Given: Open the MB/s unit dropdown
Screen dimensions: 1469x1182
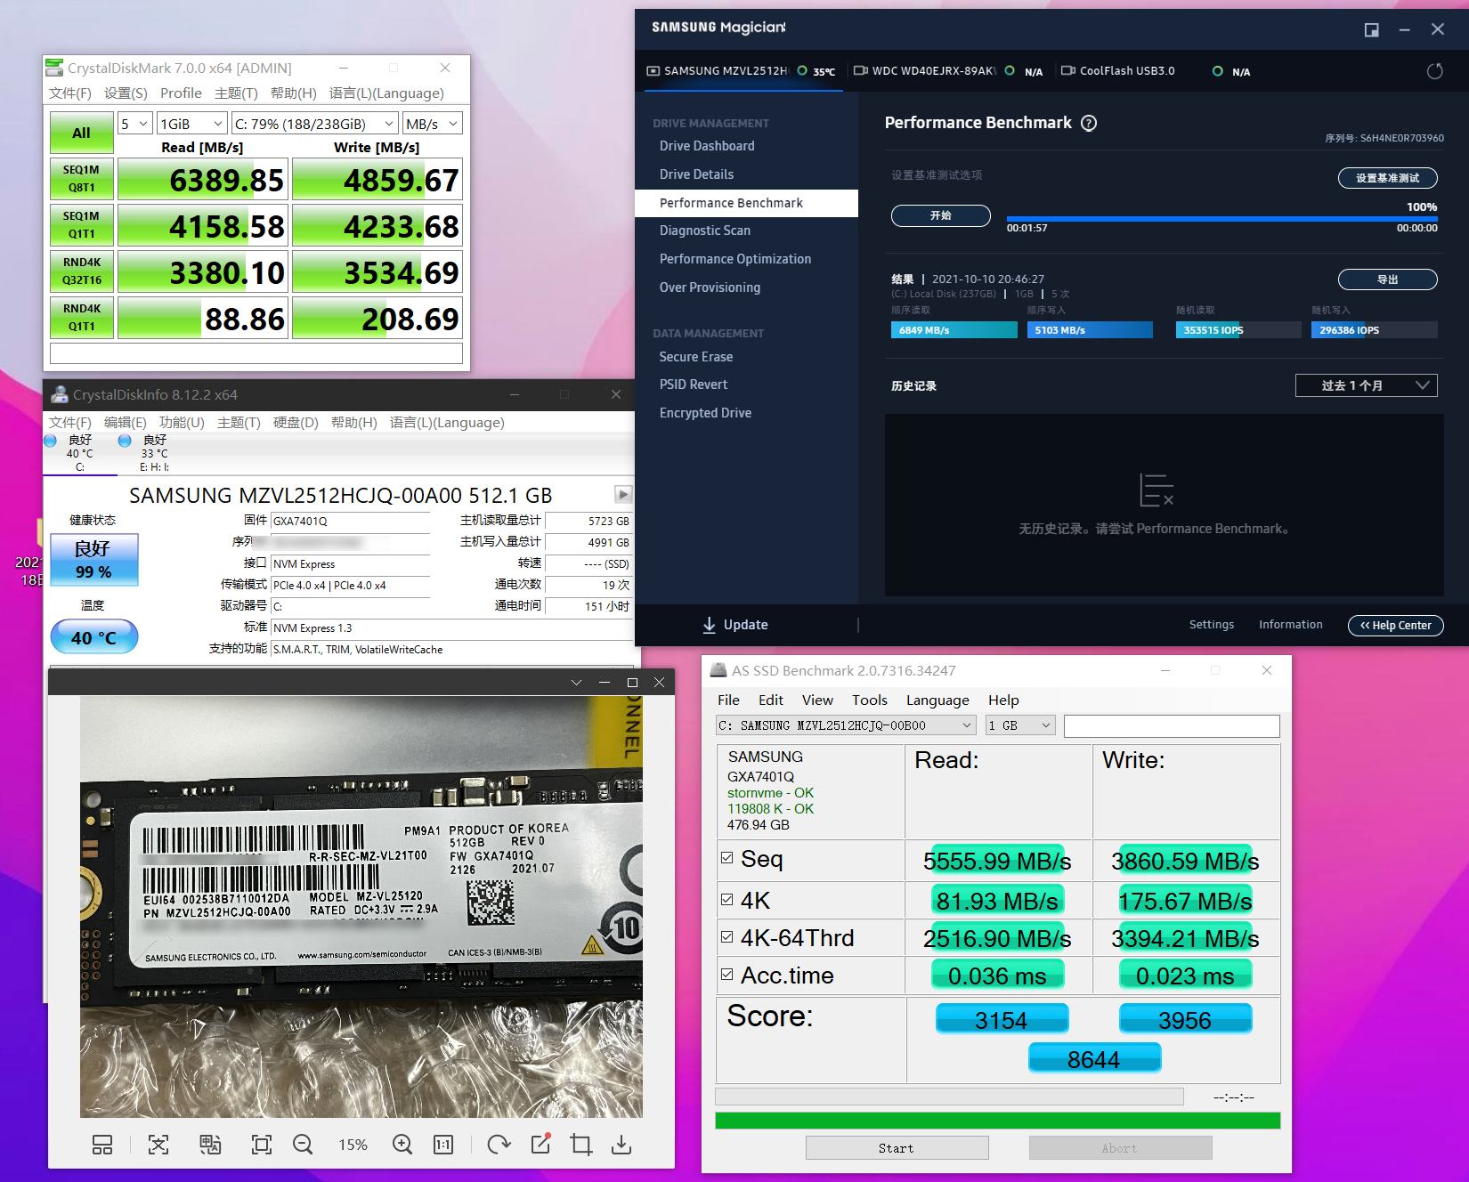Looking at the screenshot, I should 432,124.
